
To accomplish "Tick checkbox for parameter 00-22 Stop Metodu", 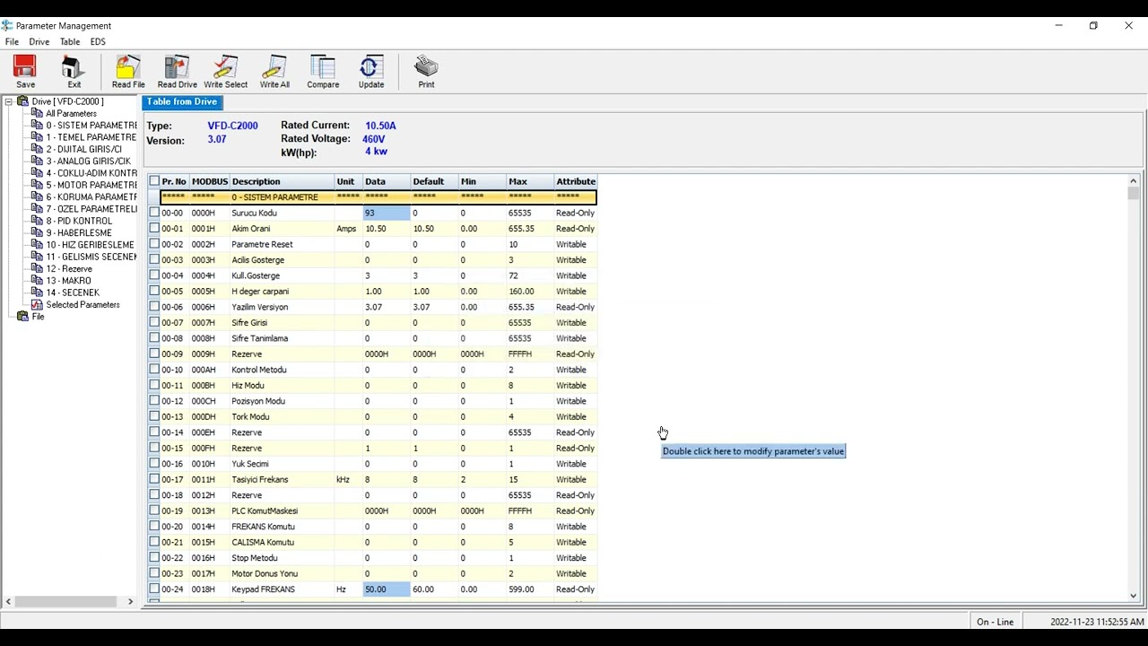I will pos(154,558).
